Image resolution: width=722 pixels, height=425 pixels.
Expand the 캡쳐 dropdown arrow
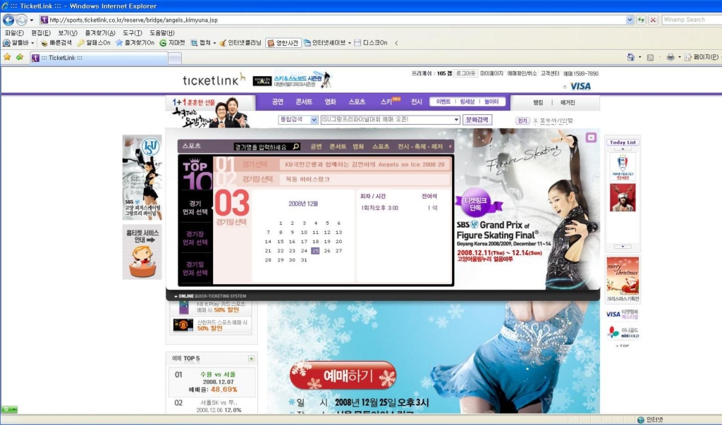pos(214,43)
